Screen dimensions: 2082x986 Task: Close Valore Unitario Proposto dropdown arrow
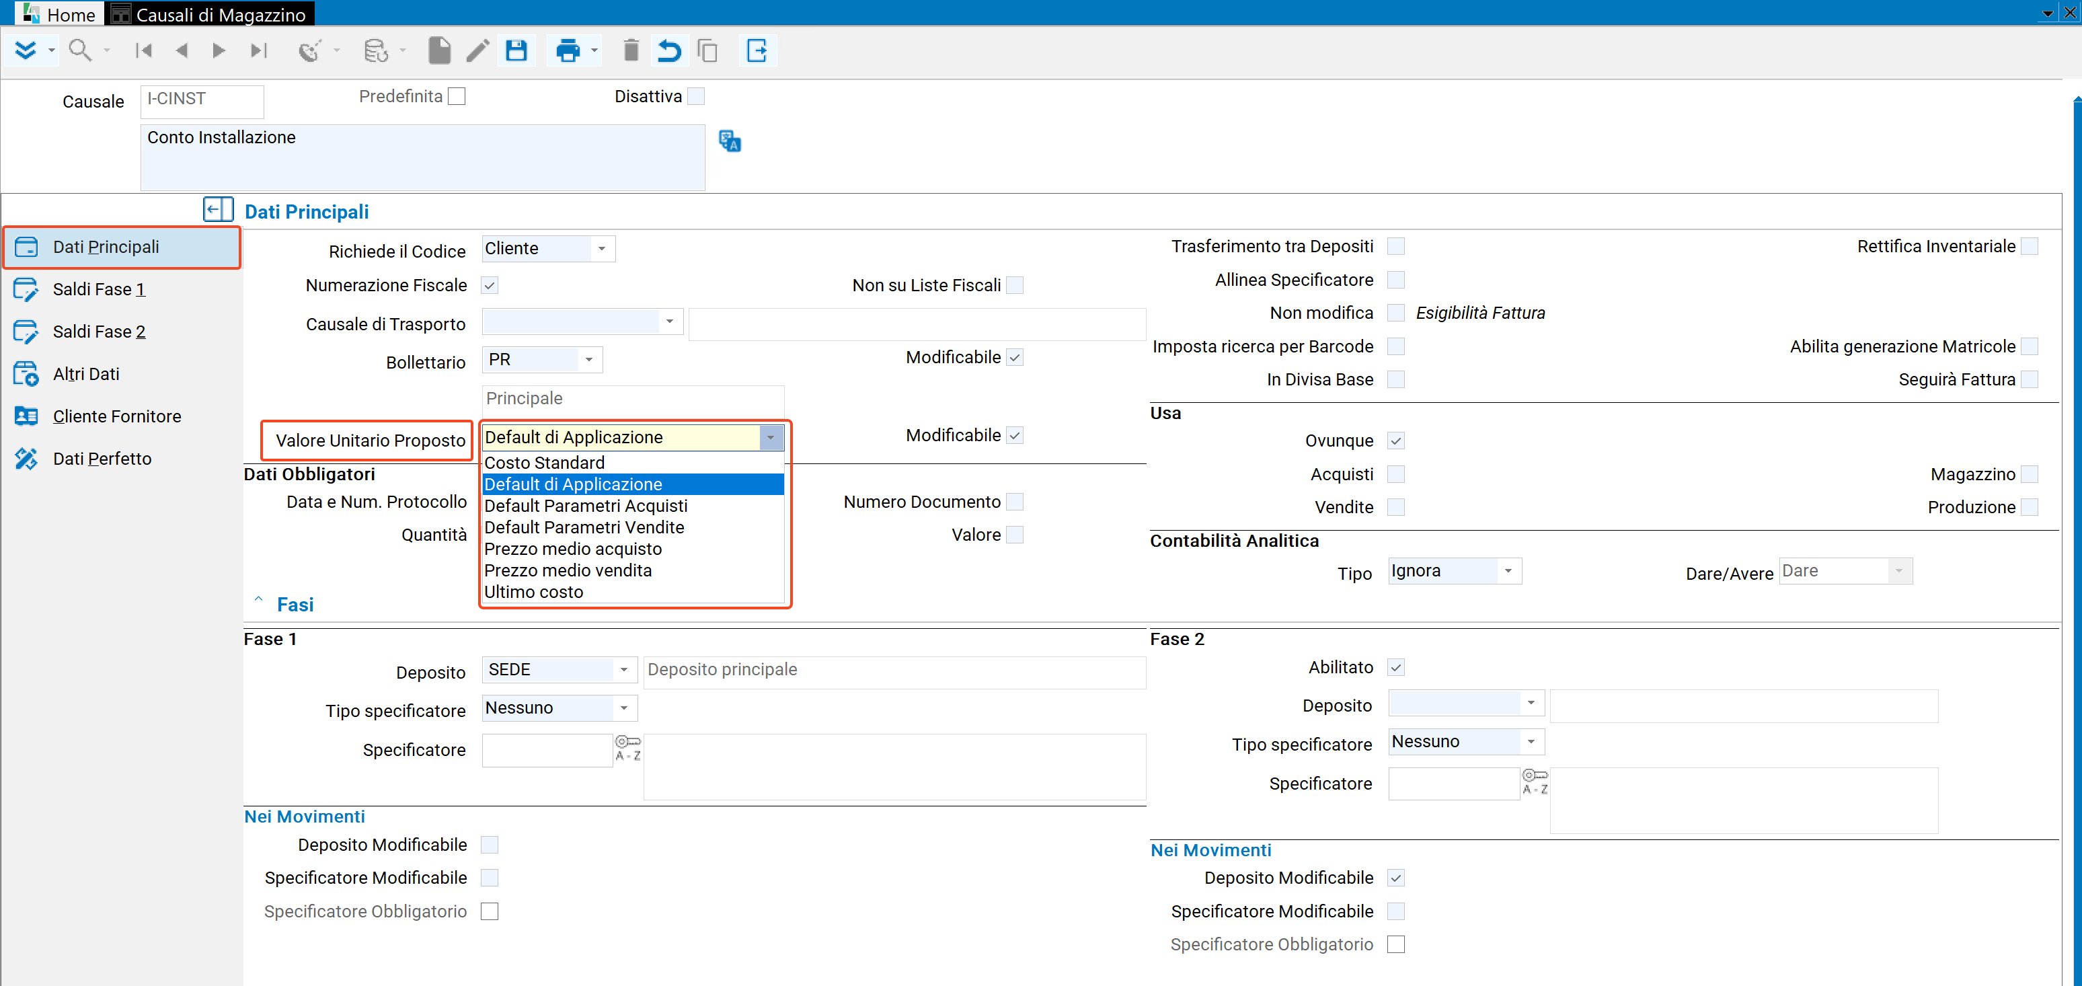click(x=771, y=437)
